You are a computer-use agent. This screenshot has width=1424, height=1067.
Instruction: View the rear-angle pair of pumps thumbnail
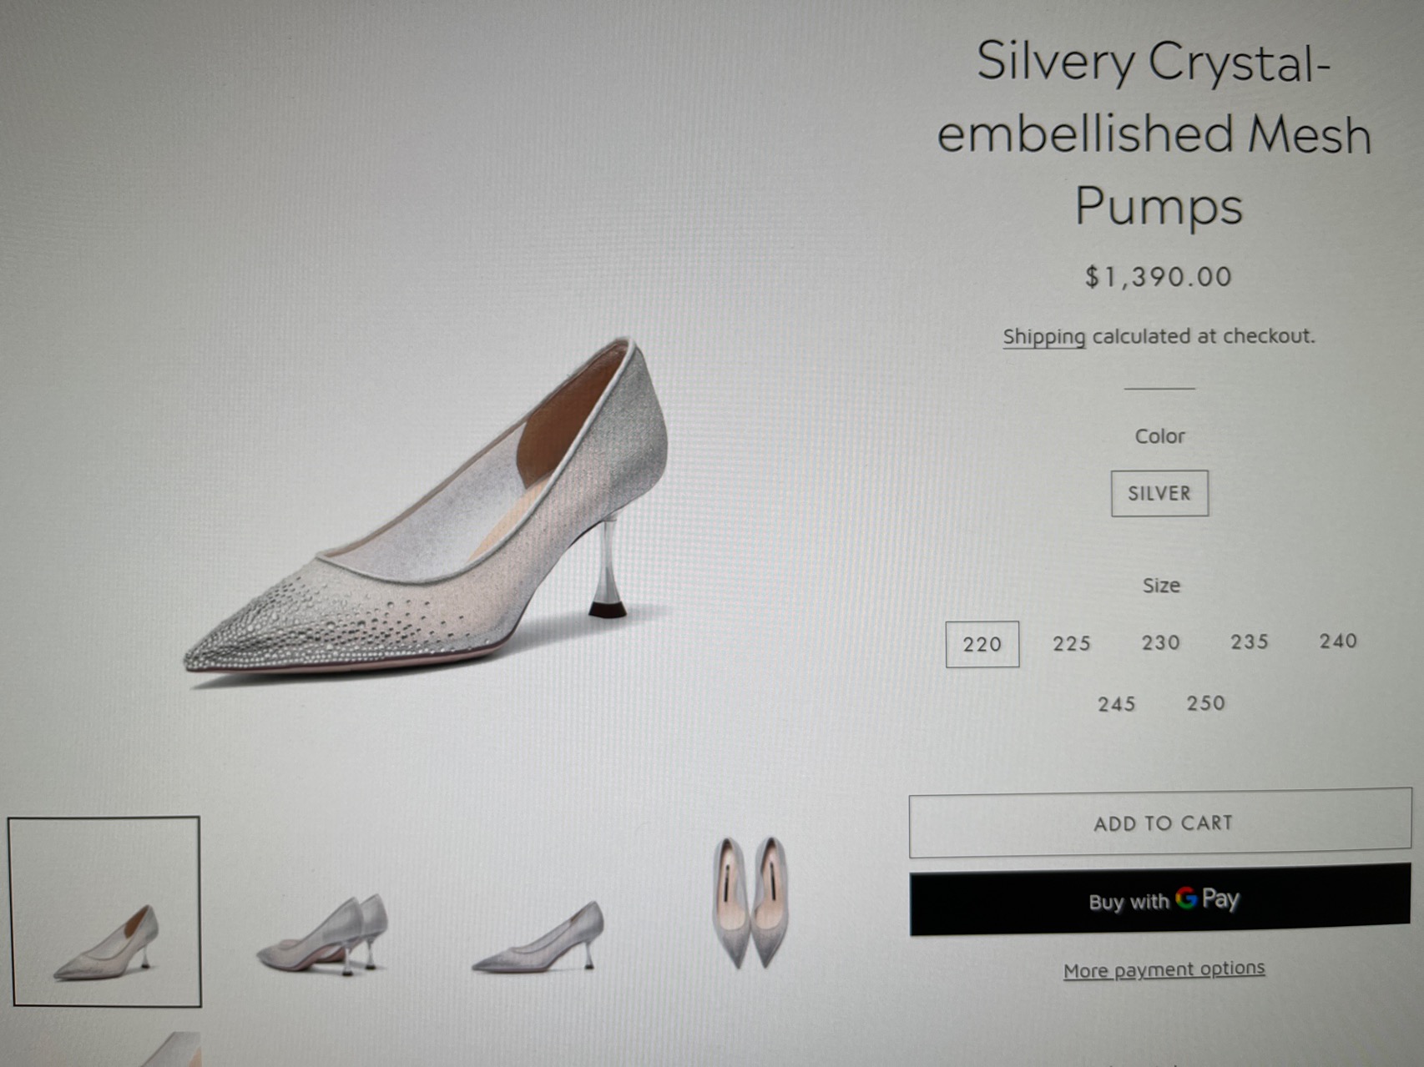[324, 934]
